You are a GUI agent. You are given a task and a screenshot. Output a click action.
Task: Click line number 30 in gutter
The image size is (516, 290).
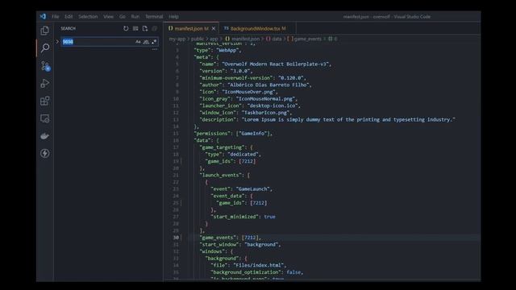pyautogui.click(x=176, y=238)
